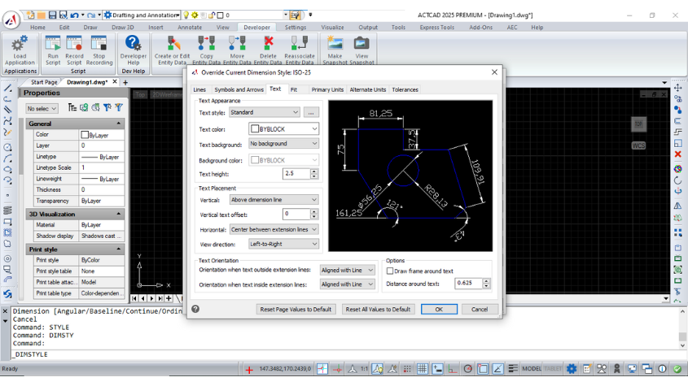Switch to the Primary Units tab
Screen dimensions: 688x386
[327, 89]
